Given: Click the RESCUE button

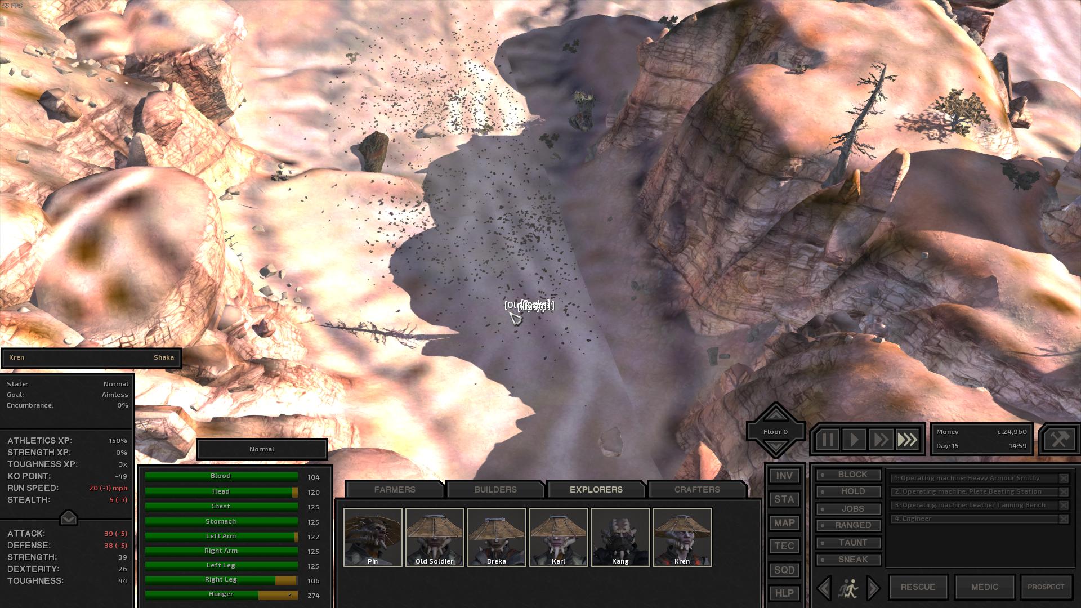Looking at the screenshot, I should [918, 587].
